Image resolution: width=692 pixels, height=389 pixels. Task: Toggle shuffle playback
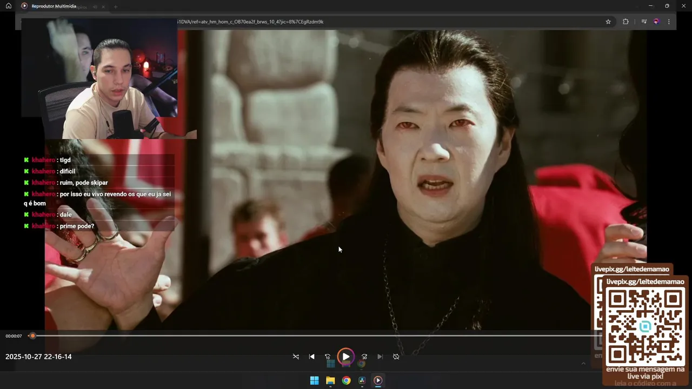tap(296, 357)
